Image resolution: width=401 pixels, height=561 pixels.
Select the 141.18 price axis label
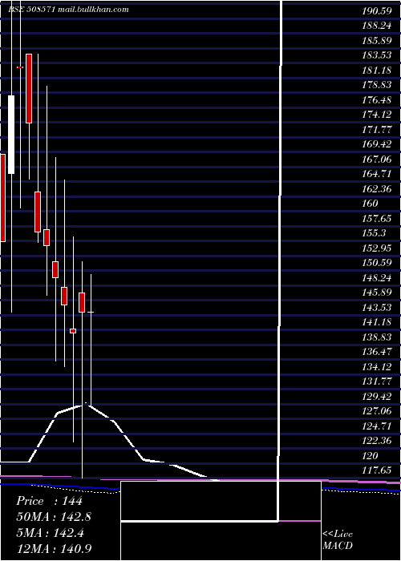pos(377,322)
